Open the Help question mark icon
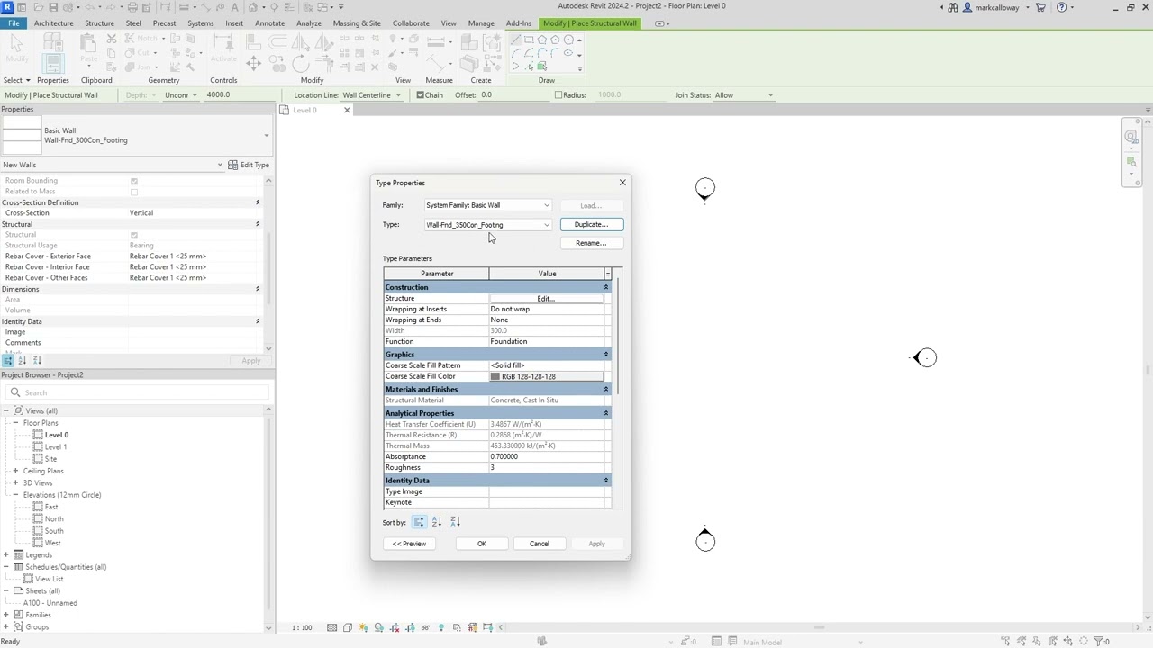This screenshot has width=1153, height=648. tap(1061, 7)
